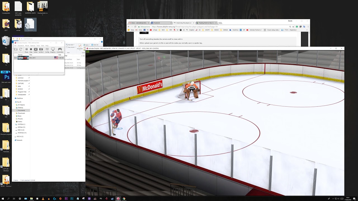Open Chrome's three-dot menu
The height and width of the screenshot is (201, 358).
pyautogui.click(x=308, y=27)
